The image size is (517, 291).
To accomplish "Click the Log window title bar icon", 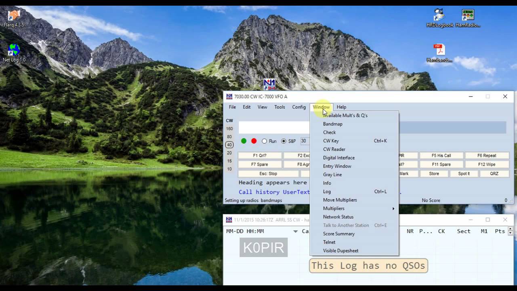I will point(229,220).
